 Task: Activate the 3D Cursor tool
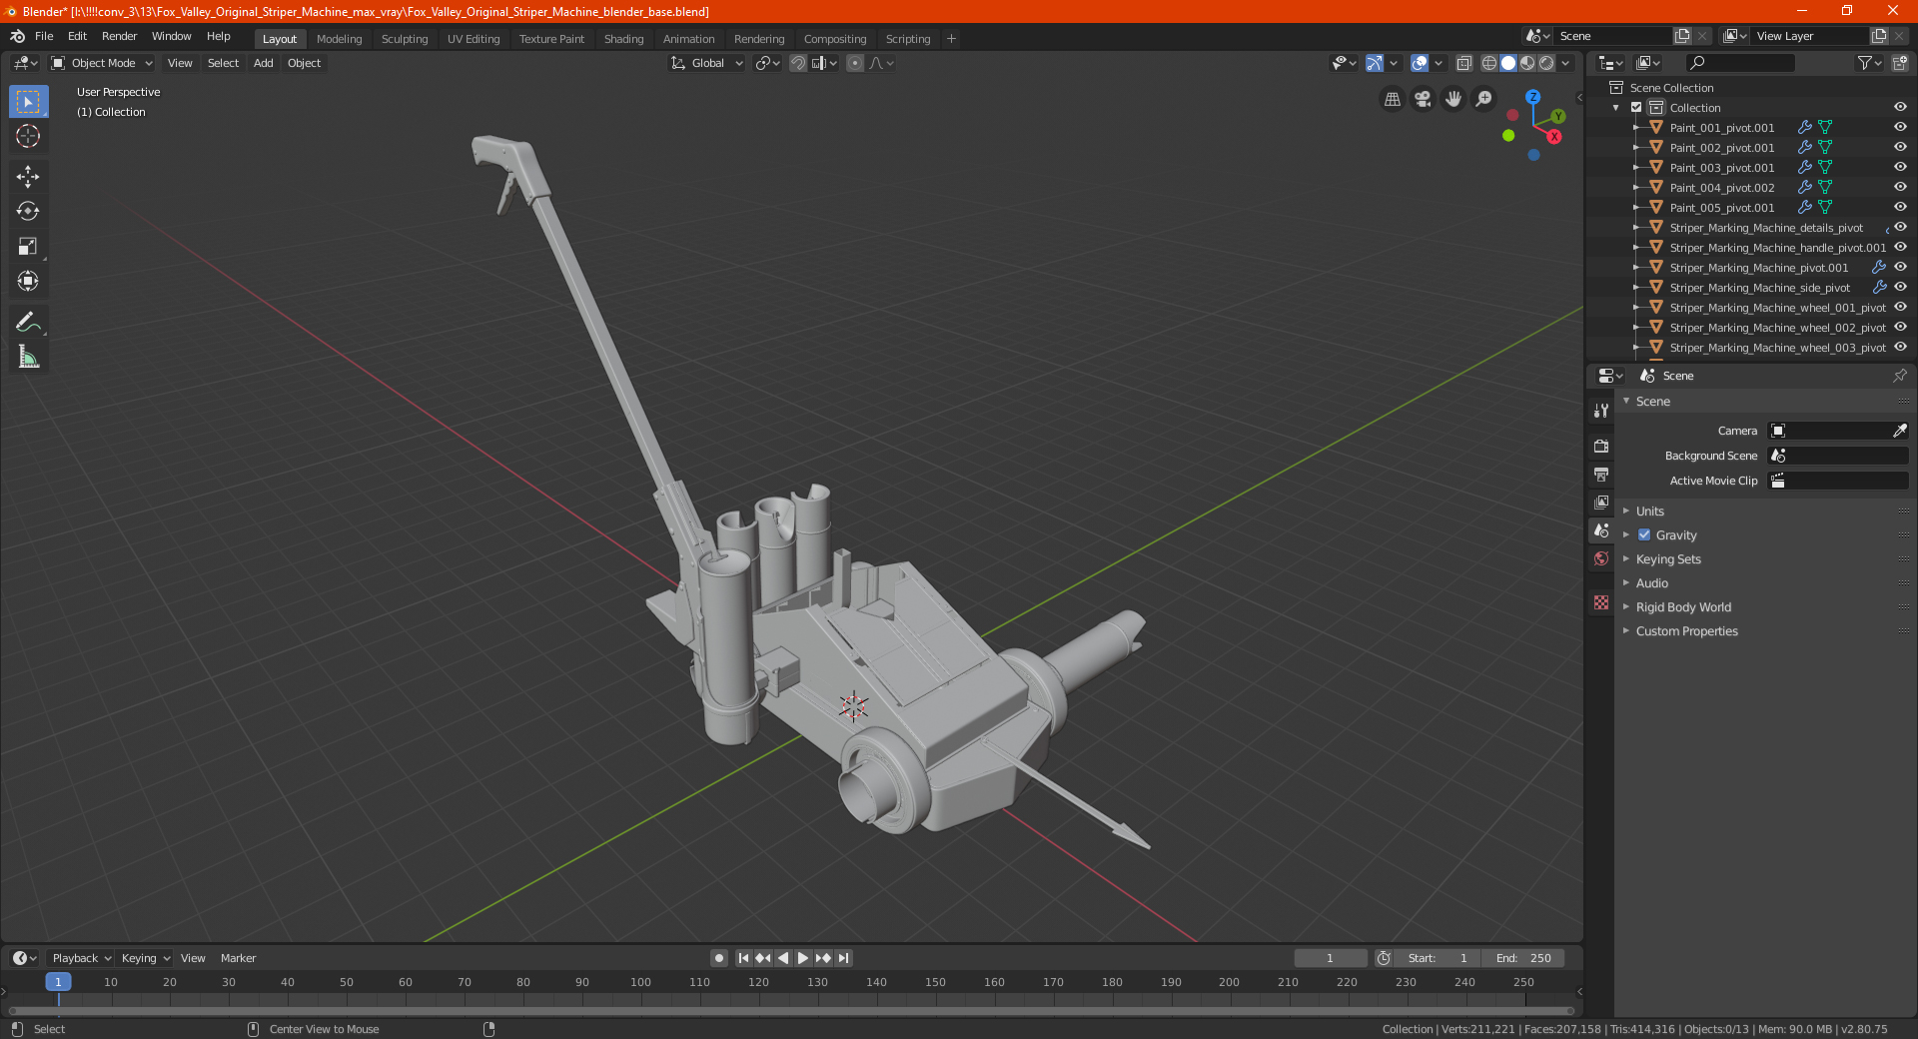pyautogui.click(x=28, y=136)
